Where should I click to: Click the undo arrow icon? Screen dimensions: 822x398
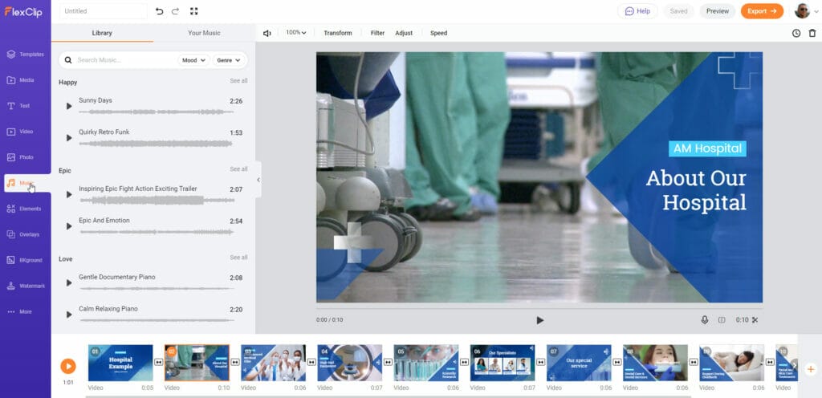(x=160, y=11)
